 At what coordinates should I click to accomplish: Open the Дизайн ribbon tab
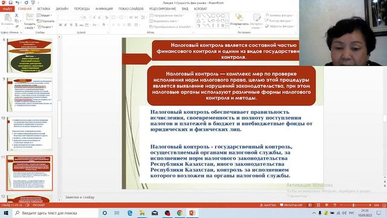(x=62, y=9)
